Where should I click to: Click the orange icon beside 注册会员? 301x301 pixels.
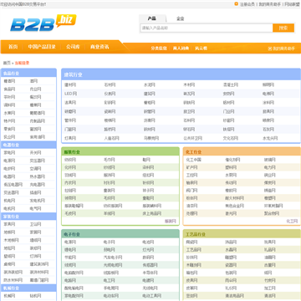pyautogui.click(x=237, y=4)
